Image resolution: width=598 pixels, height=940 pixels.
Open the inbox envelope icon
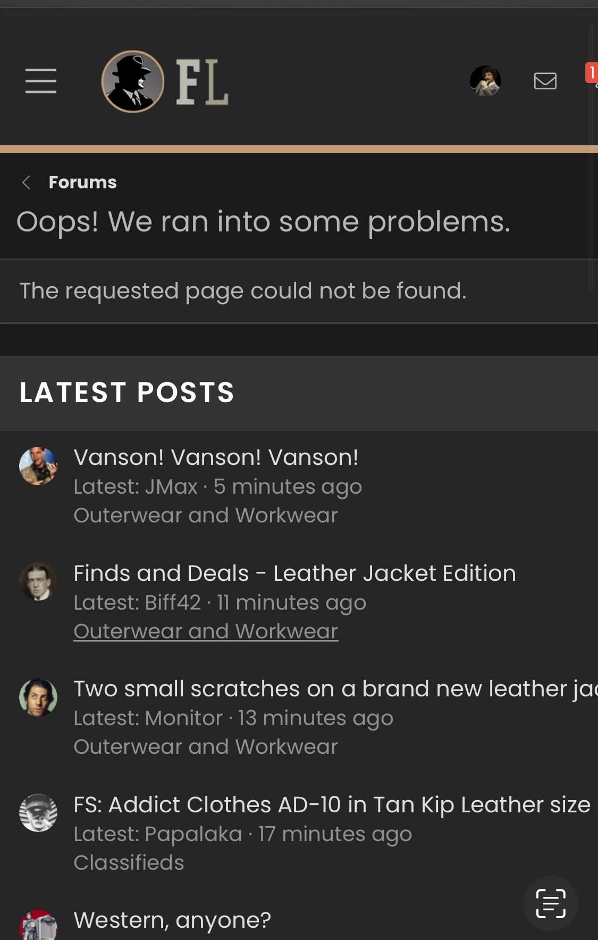pyautogui.click(x=545, y=81)
